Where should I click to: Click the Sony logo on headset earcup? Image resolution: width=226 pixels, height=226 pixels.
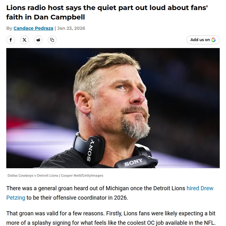coord(91,150)
